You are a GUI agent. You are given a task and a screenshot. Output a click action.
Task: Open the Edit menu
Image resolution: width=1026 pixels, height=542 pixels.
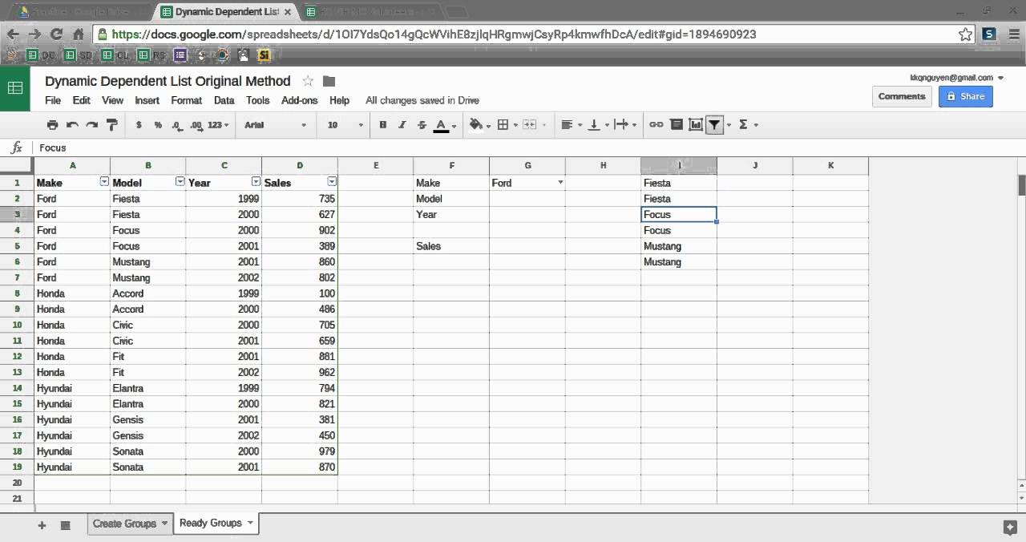tap(81, 100)
